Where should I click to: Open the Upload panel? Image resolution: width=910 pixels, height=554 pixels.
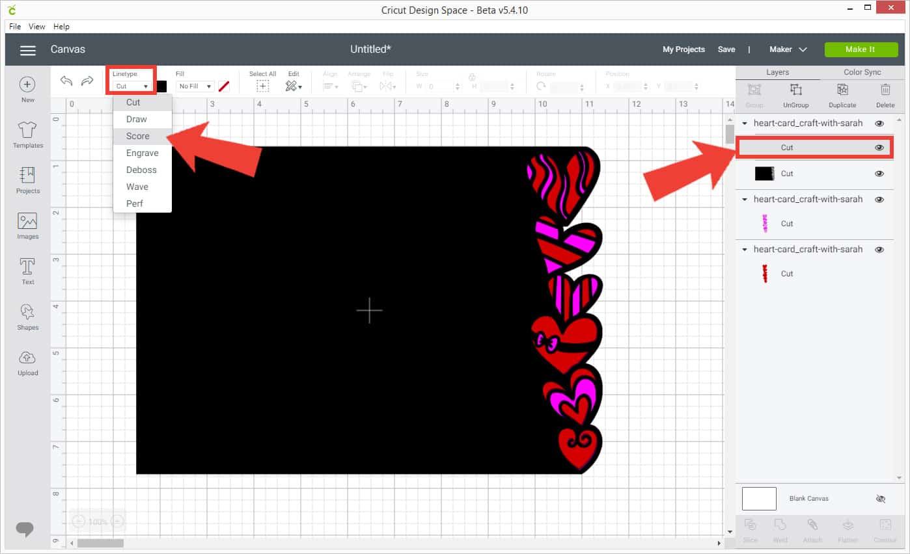pos(27,363)
